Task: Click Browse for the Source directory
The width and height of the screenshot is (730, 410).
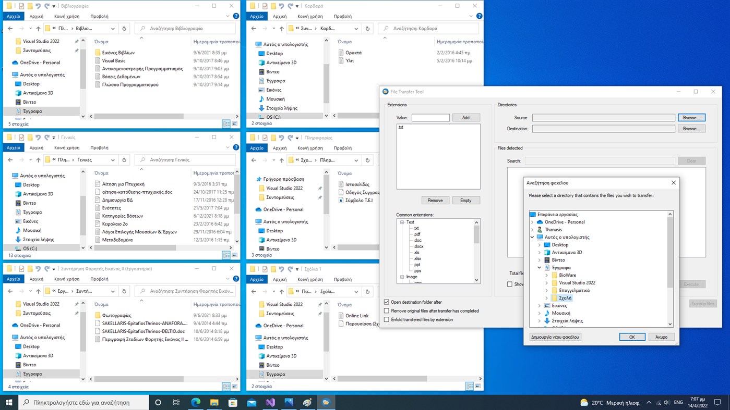Action: click(x=691, y=118)
